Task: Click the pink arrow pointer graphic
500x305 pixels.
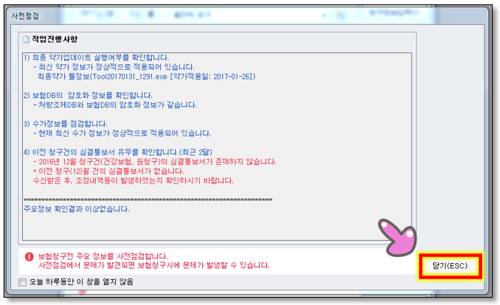Action: pyautogui.click(x=397, y=236)
